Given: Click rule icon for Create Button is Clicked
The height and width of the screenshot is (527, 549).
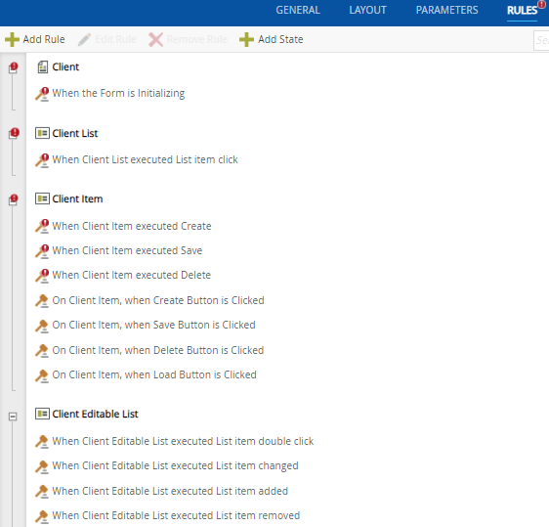Looking at the screenshot, I should (x=42, y=301).
